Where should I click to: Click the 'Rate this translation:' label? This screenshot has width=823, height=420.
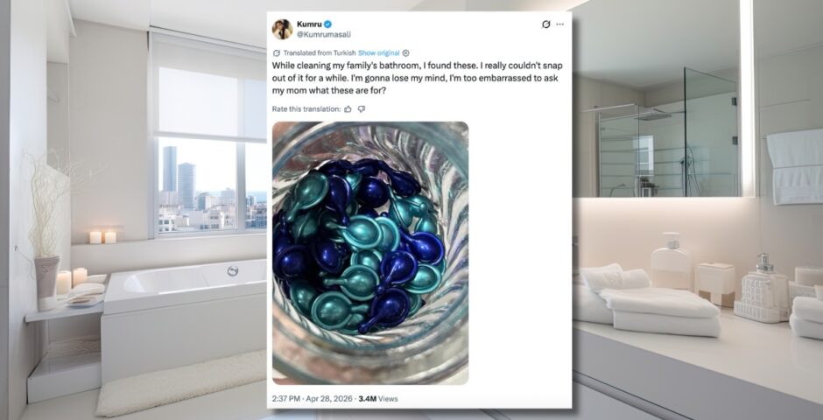tap(306, 109)
